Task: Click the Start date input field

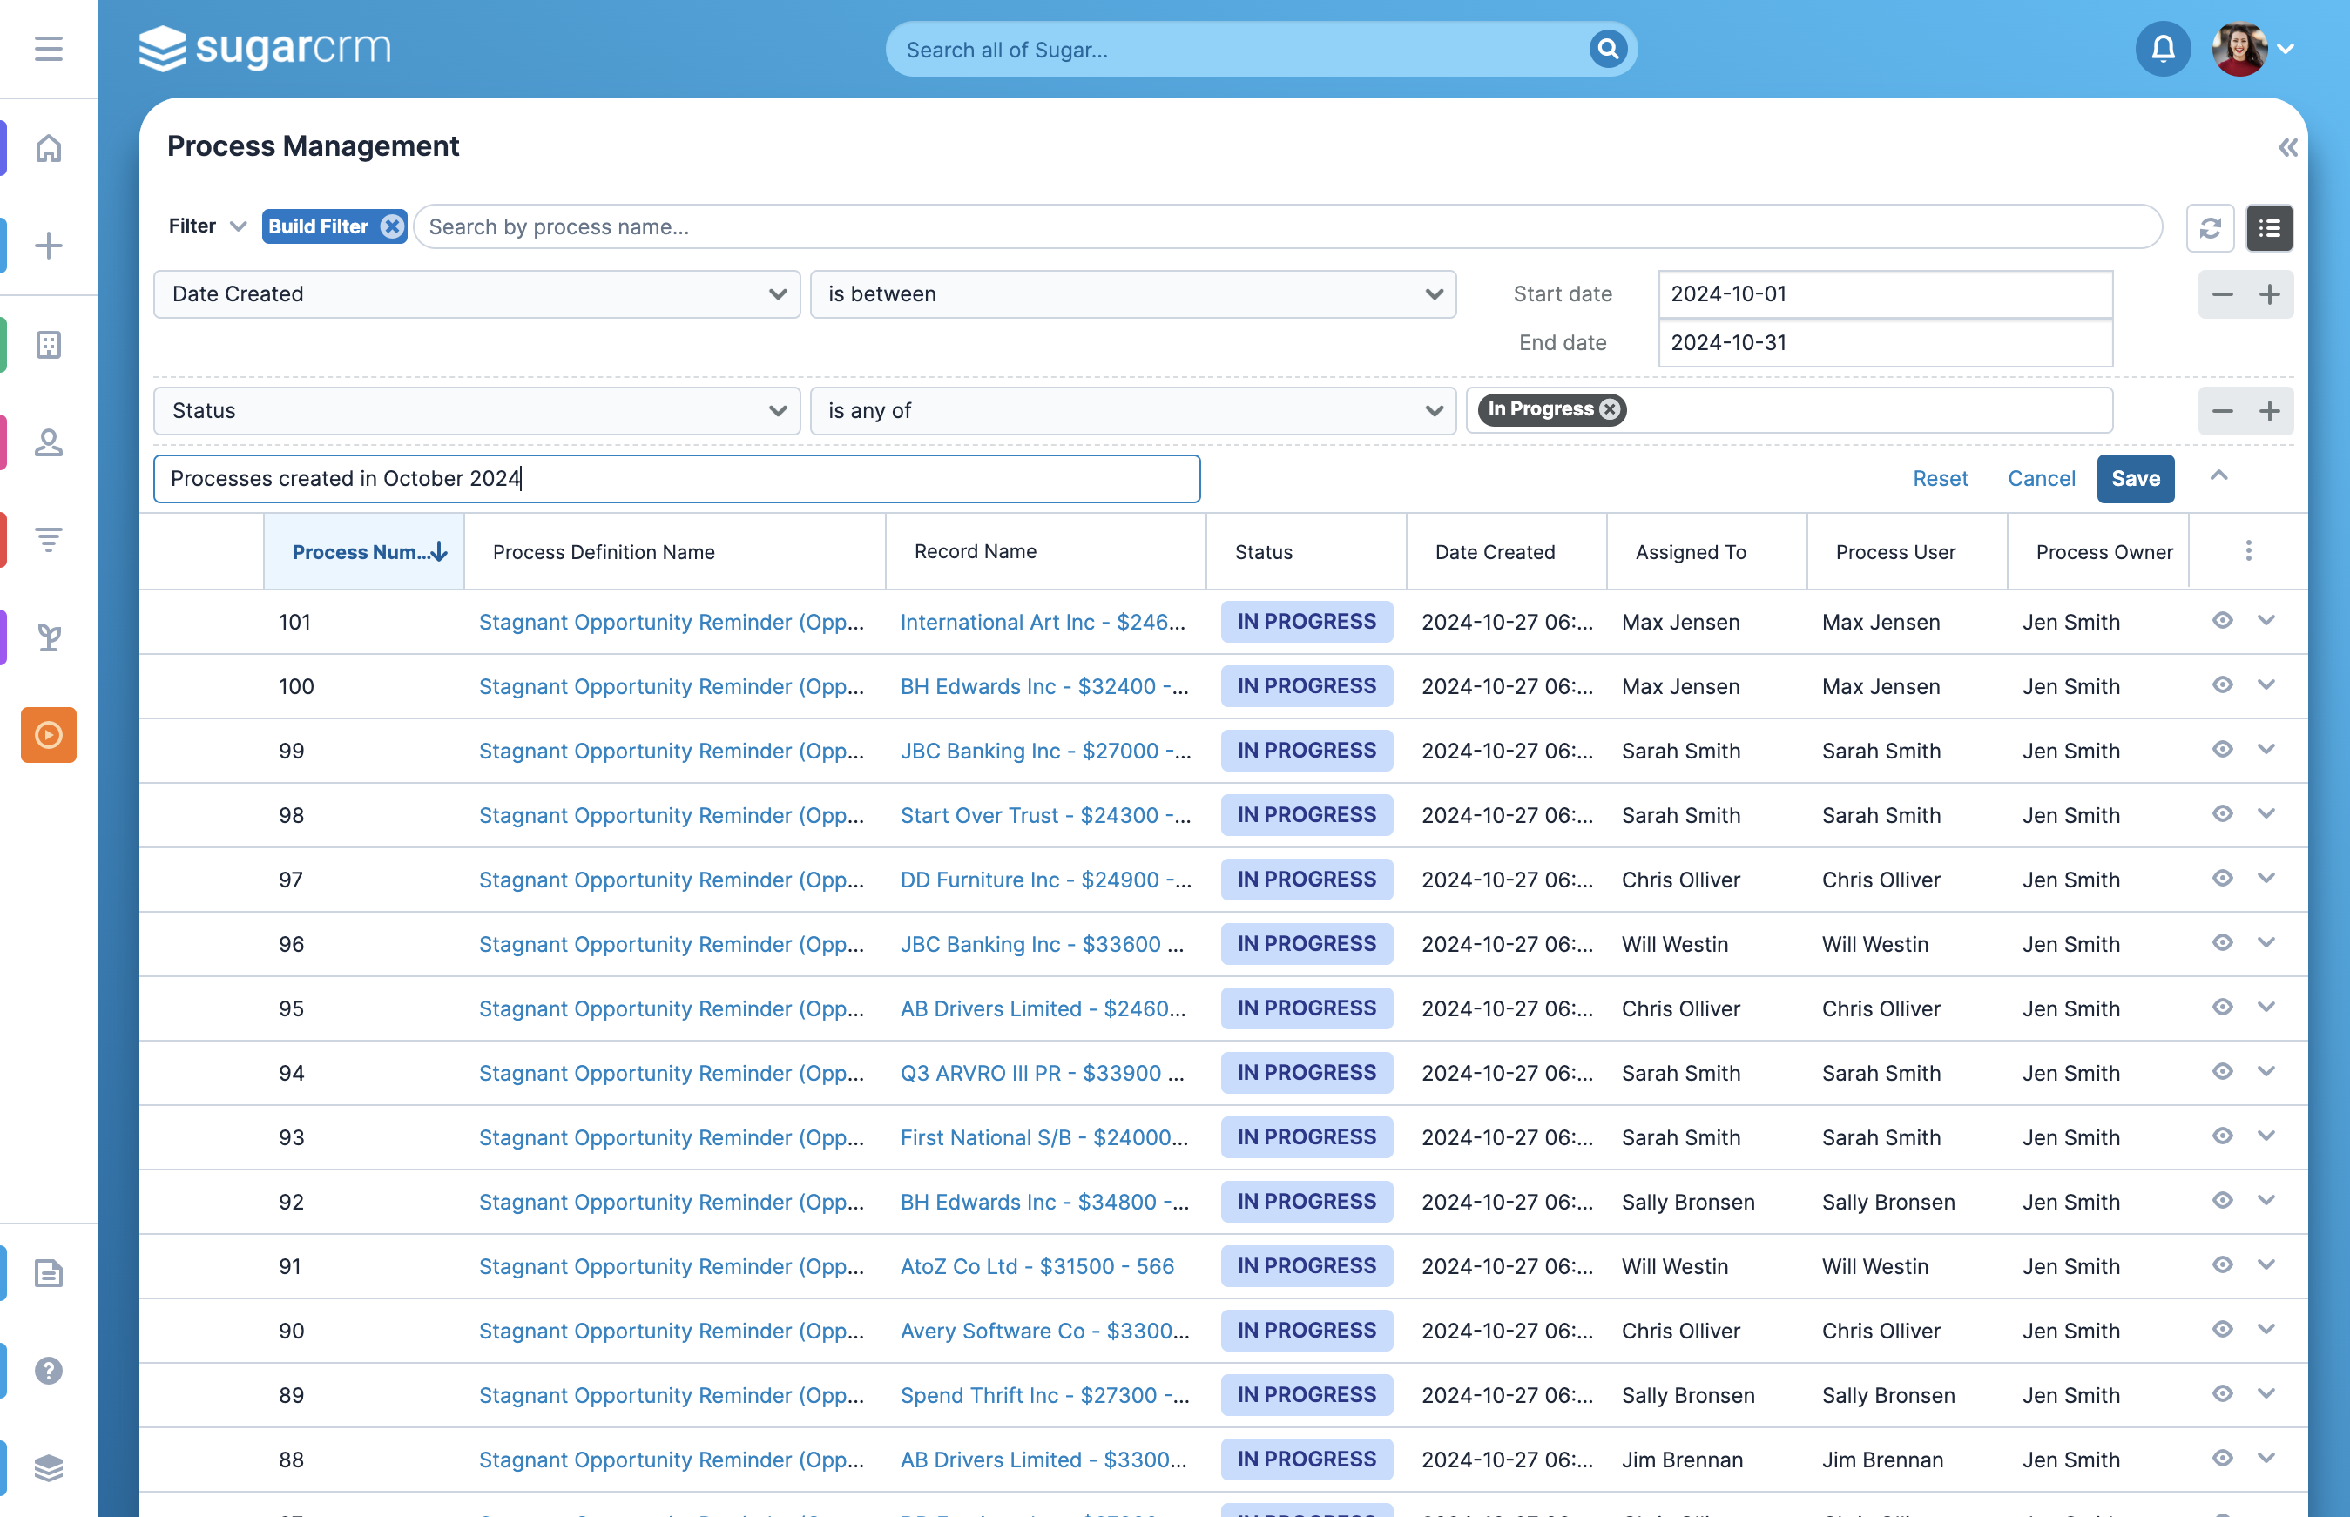Action: (x=1885, y=294)
